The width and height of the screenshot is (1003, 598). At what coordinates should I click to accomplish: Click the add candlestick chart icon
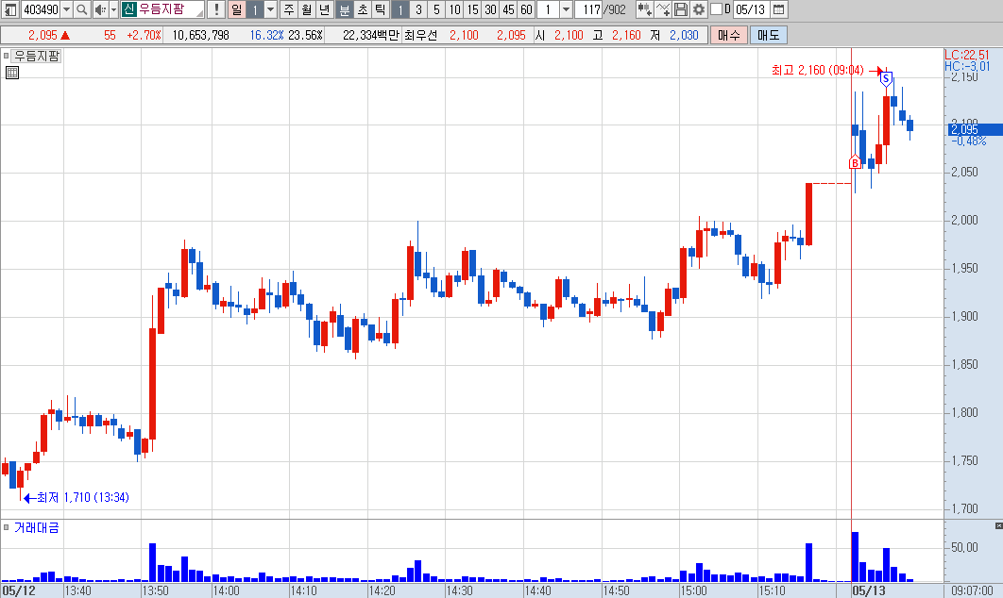(645, 9)
